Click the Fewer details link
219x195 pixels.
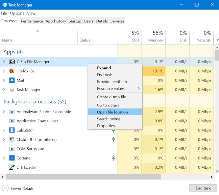22,188
